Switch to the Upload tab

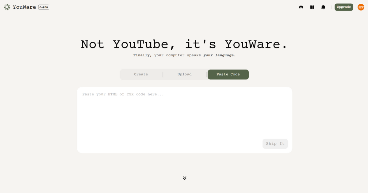pyautogui.click(x=185, y=74)
